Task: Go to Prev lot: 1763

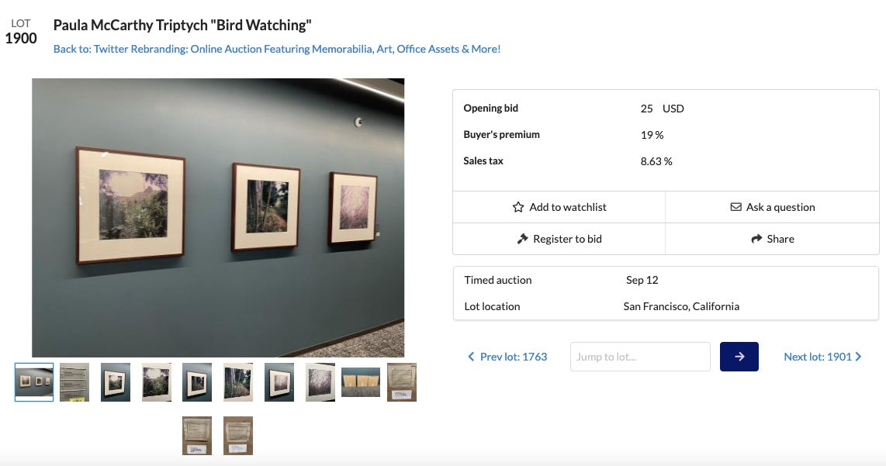Action: tap(513, 357)
